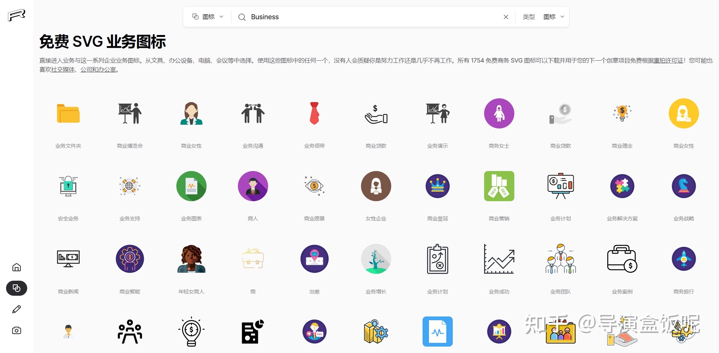The image size is (719, 353).
Task: Choose the red 业务领带 tie icon
Action: pos(315,113)
